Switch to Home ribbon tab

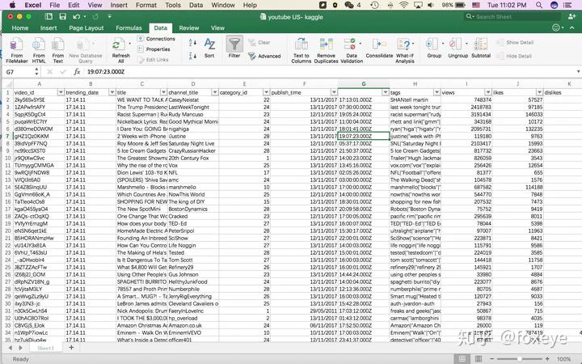(20, 28)
